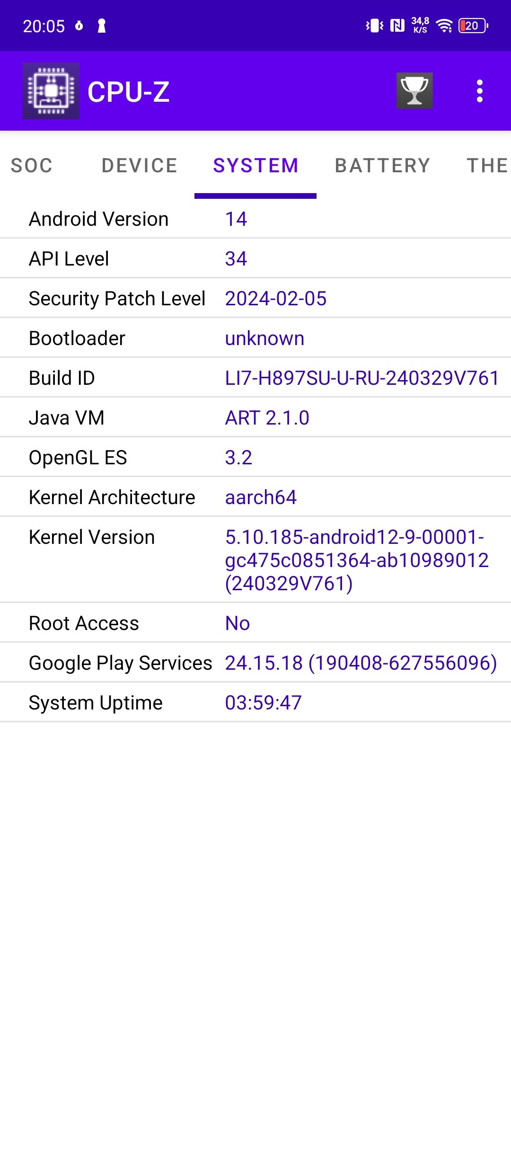Image resolution: width=511 pixels, height=1153 pixels.
Task: Select the Kernel Version entry
Action: pyautogui.click(x=255, y=560)
